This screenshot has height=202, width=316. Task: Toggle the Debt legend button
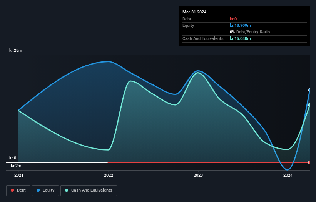[18, 191]
